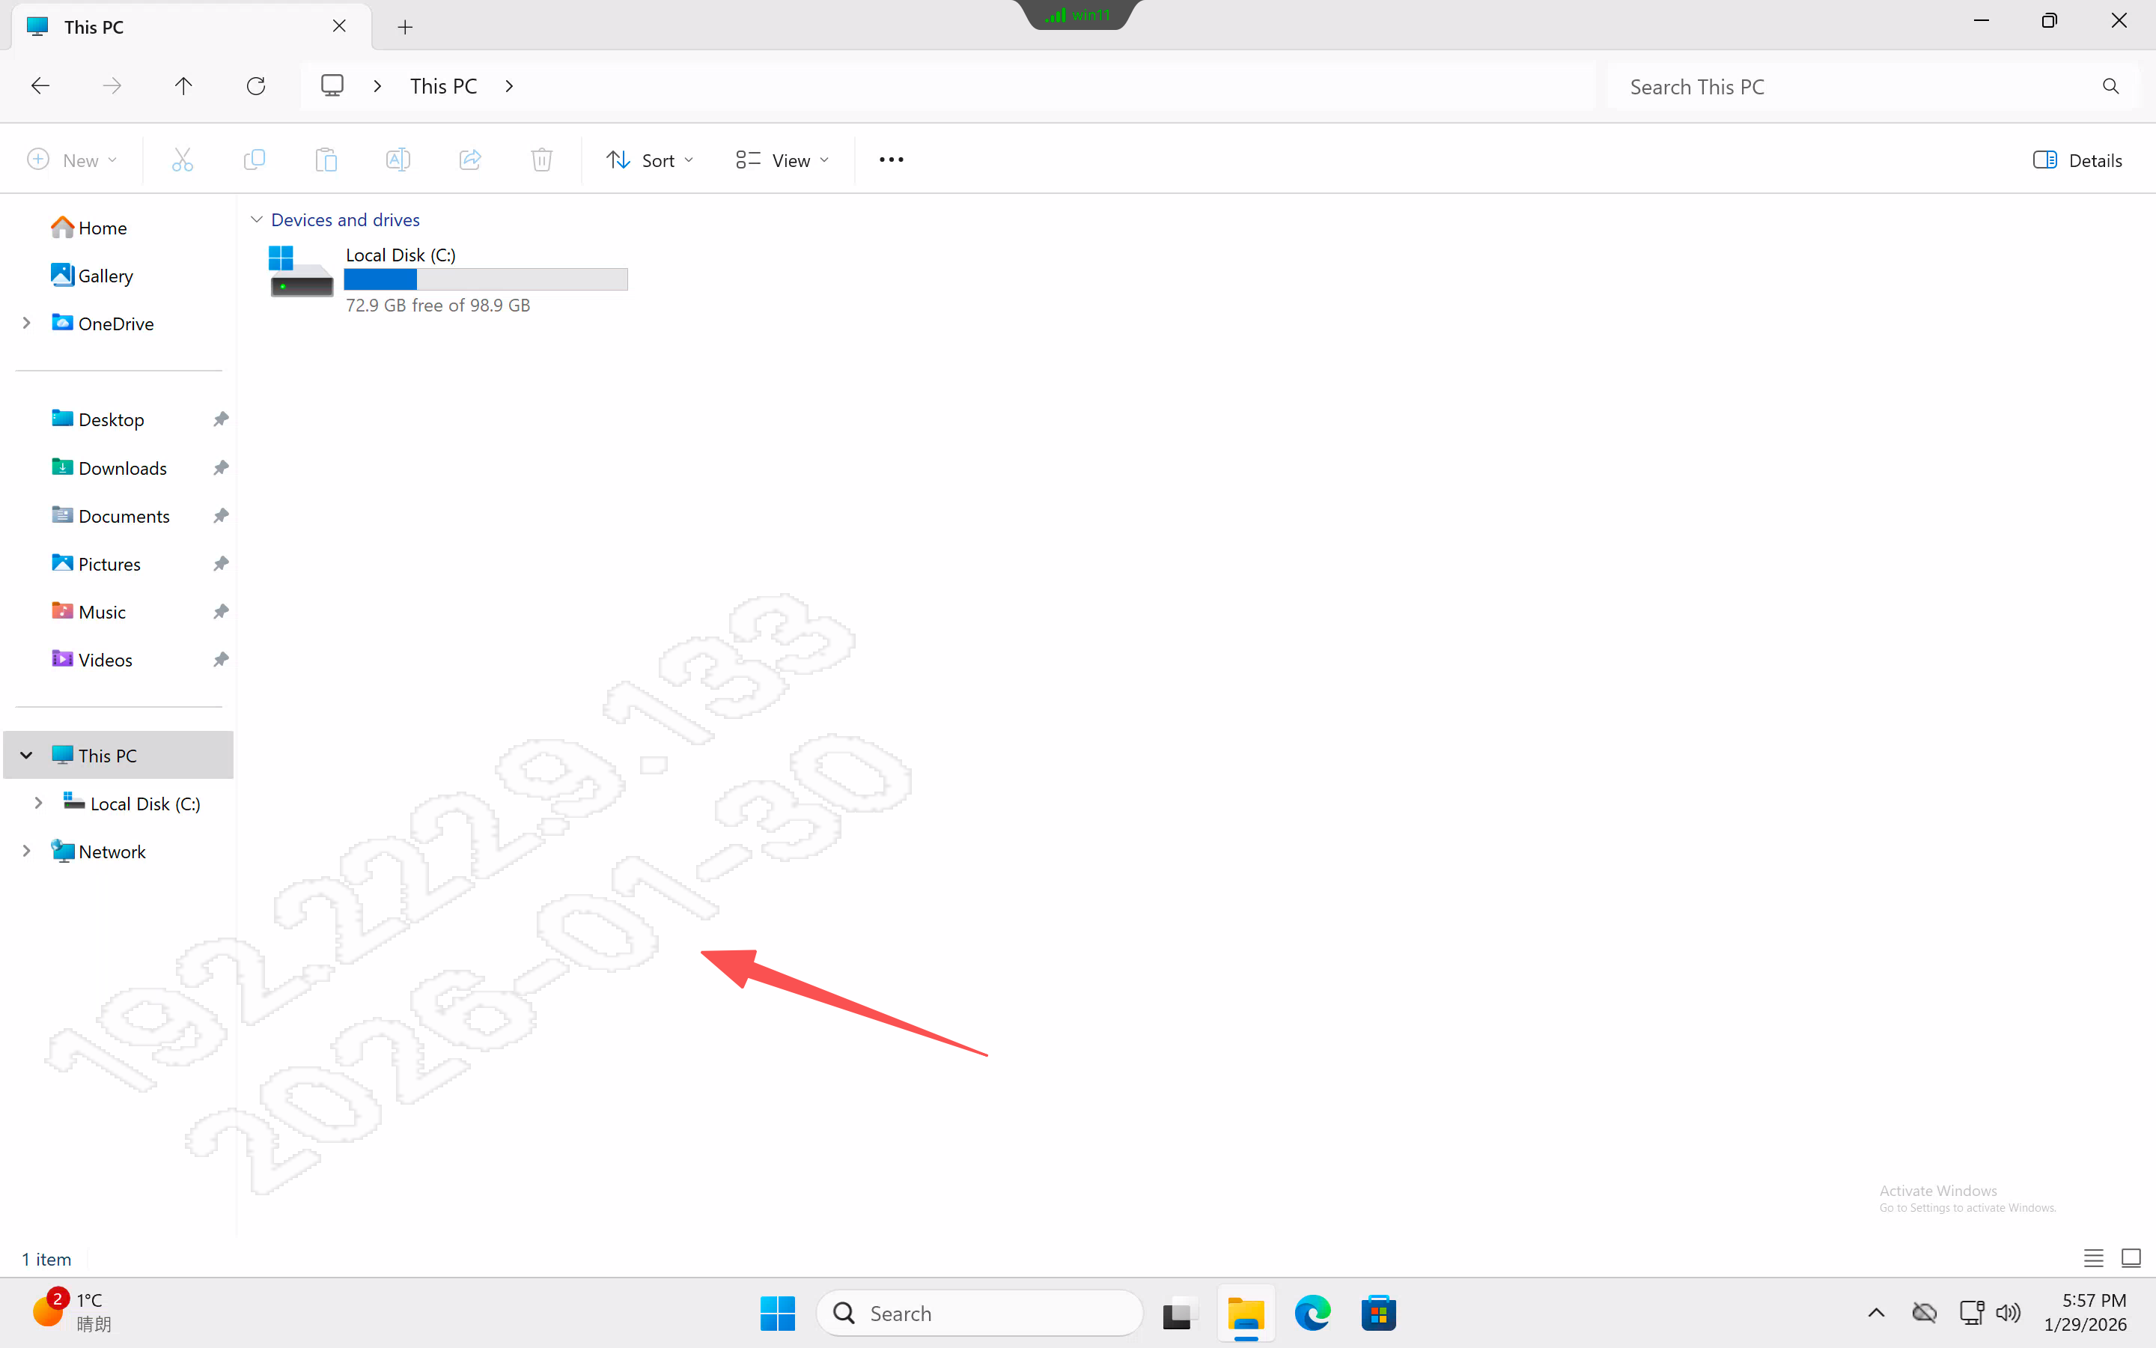Go up one folder level
The image size is (2156, 1348).
(183, 86)
